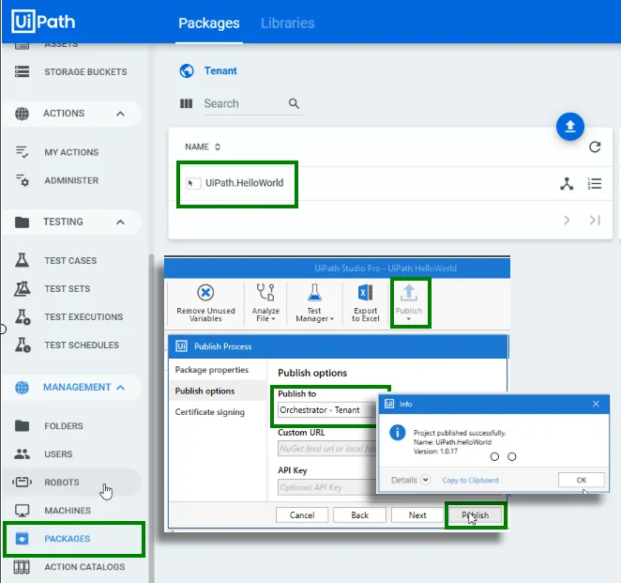Click the Cancel button
621x583 pixels.
pyautogui.click(x=302, y=515)
